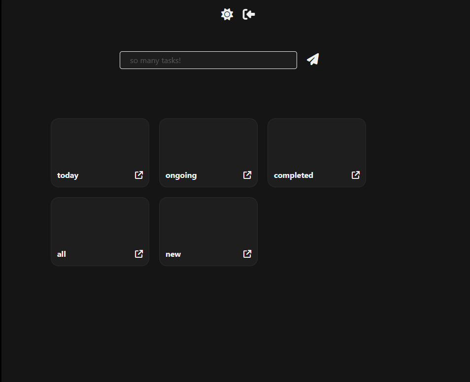
Task: Submit task with paper plane icon
Action: pos(313,60)
